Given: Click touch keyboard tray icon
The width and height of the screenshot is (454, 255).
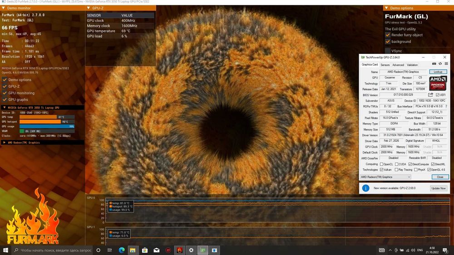Looking at the screenshot, I should [x=382, y=250].
